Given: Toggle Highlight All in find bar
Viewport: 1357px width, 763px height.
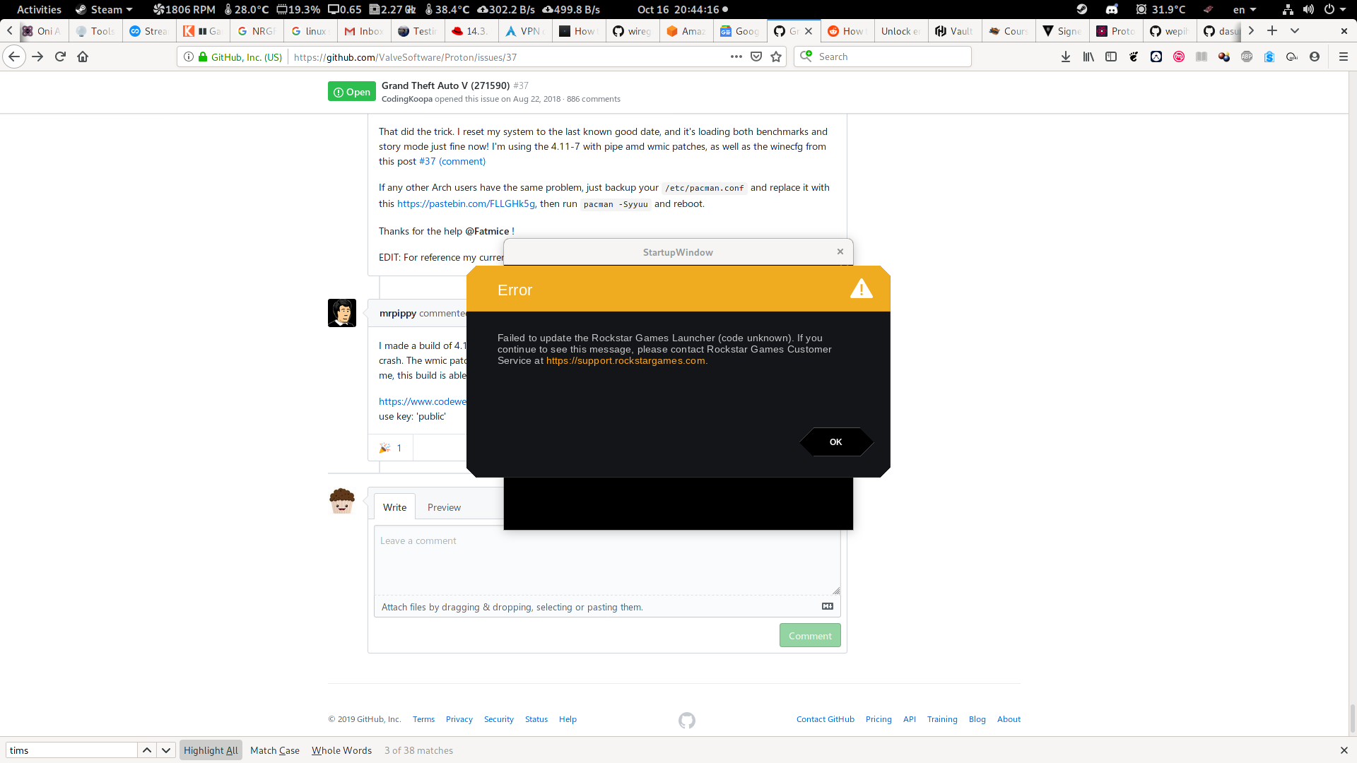Looking at the screenshot, I should (x=211, y=750).
